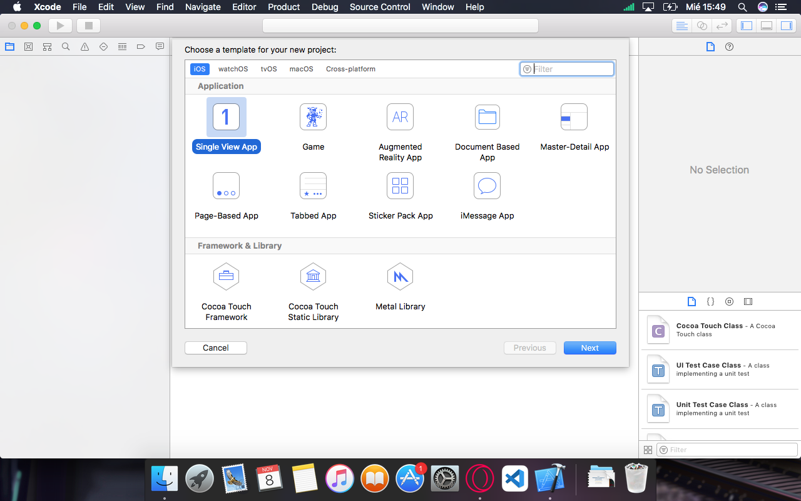Open the Object library icon

click(729, 301)
